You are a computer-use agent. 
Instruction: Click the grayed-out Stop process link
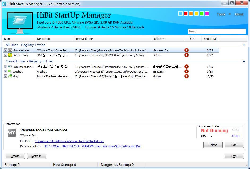coord(235,130)
